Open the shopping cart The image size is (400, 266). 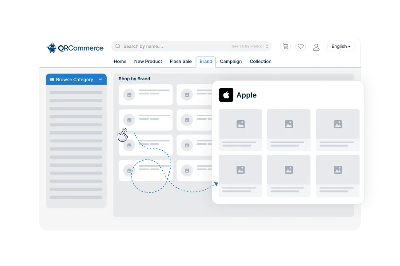(x=285, y=46)
